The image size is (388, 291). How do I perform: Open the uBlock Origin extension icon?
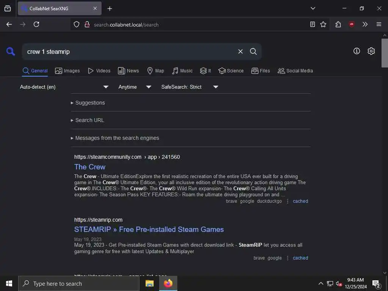[351, 24]
